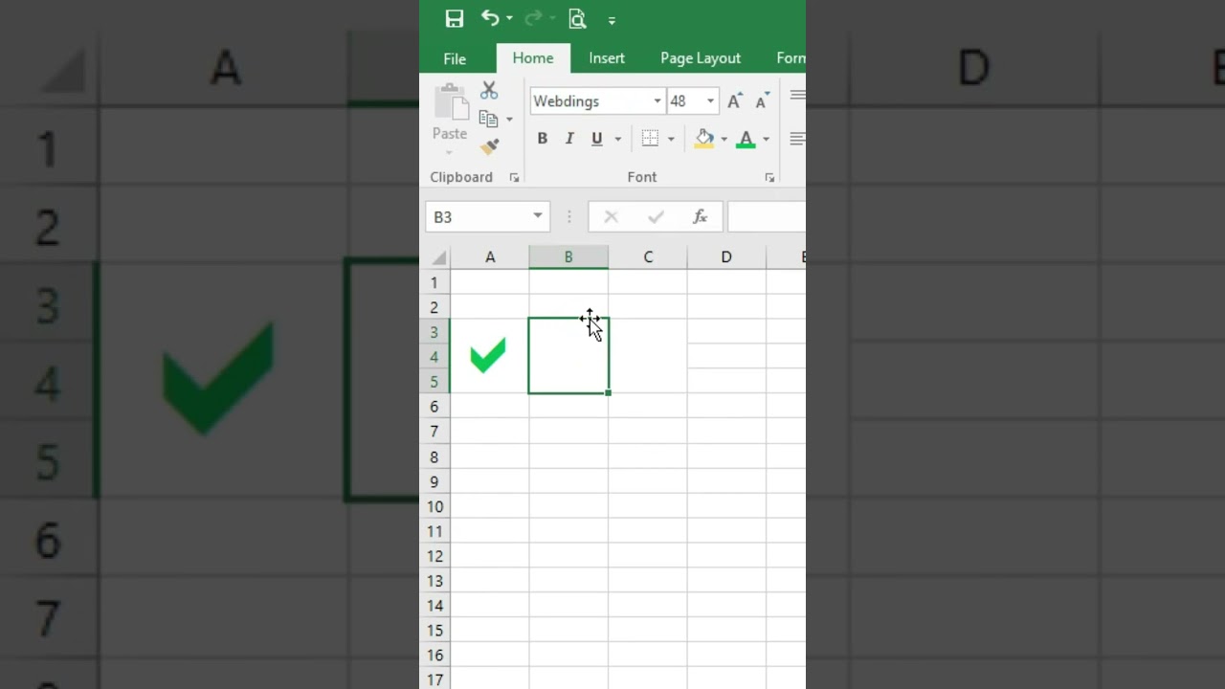Open Underline style dropdown arrow
The image size is (1225, 689).
[x=617, y=140]
